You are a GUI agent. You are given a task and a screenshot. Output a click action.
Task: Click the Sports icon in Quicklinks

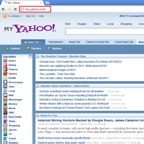(5, 130)
